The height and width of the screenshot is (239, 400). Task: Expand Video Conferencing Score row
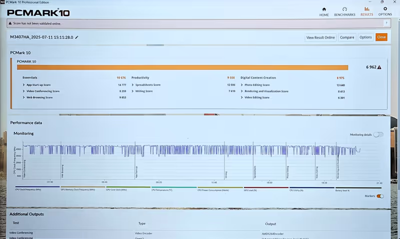[x=24, y=91]
